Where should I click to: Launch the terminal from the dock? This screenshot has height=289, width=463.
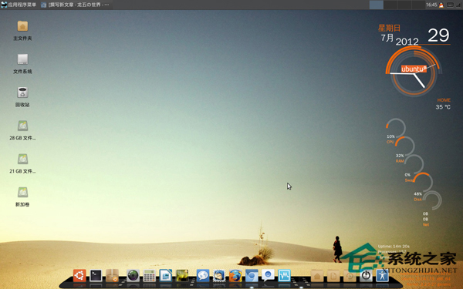point(96,275)
